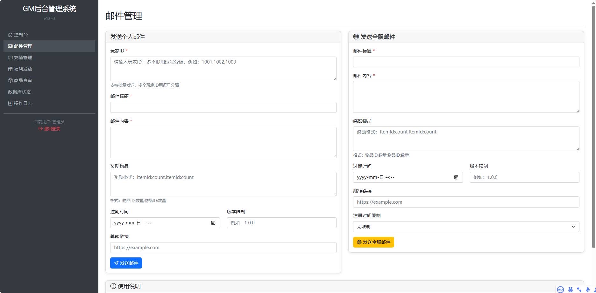
Task: Click the gift icon of 福利发放
Action: (10, 69)
